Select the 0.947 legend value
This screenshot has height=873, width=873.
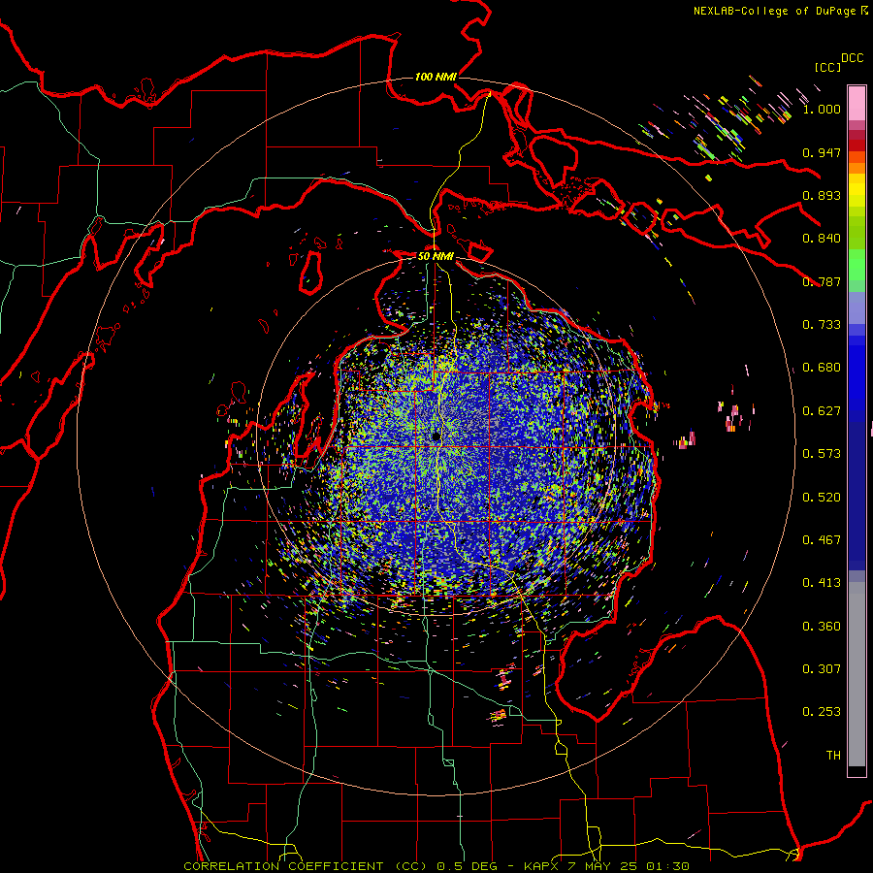822,152
